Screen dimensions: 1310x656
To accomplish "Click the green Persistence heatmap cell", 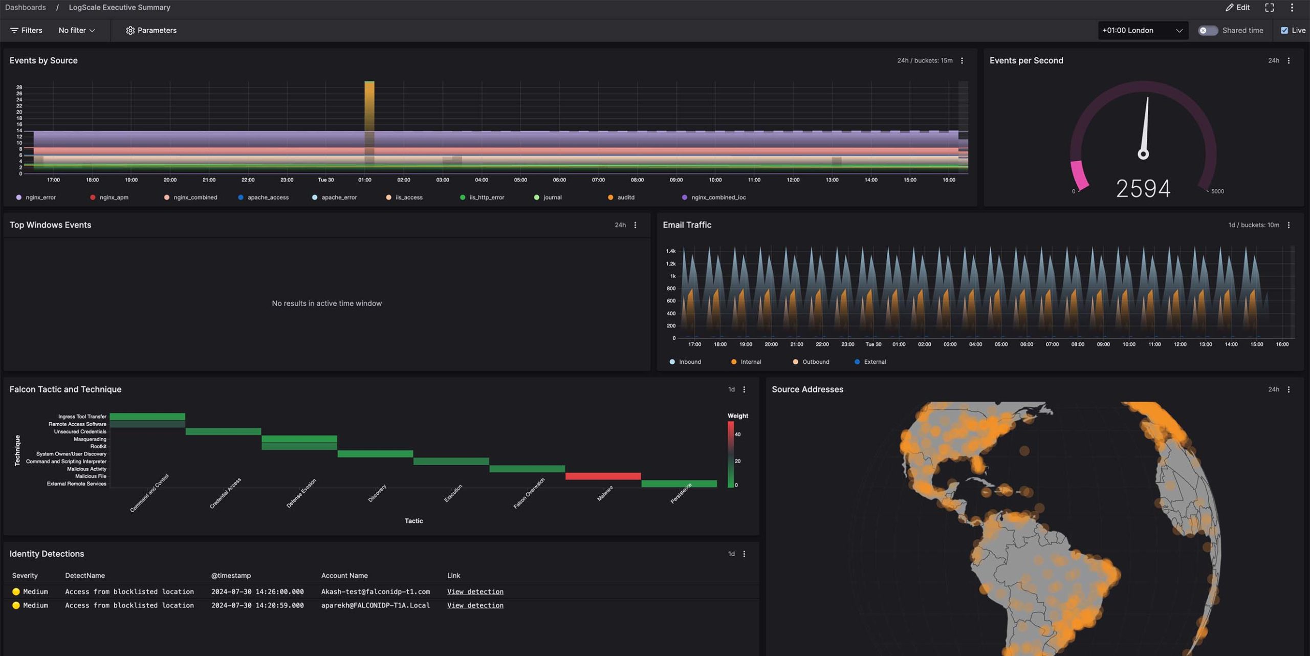I will click(x=679, y=484).
